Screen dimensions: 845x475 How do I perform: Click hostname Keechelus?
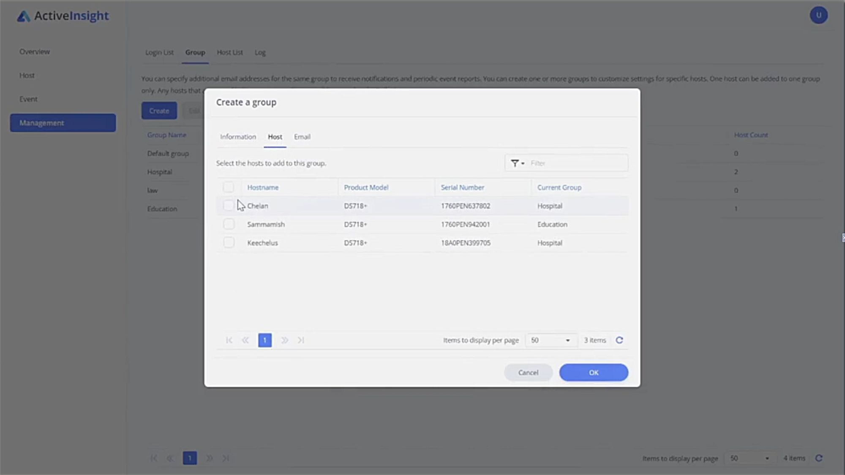point(262,243)
